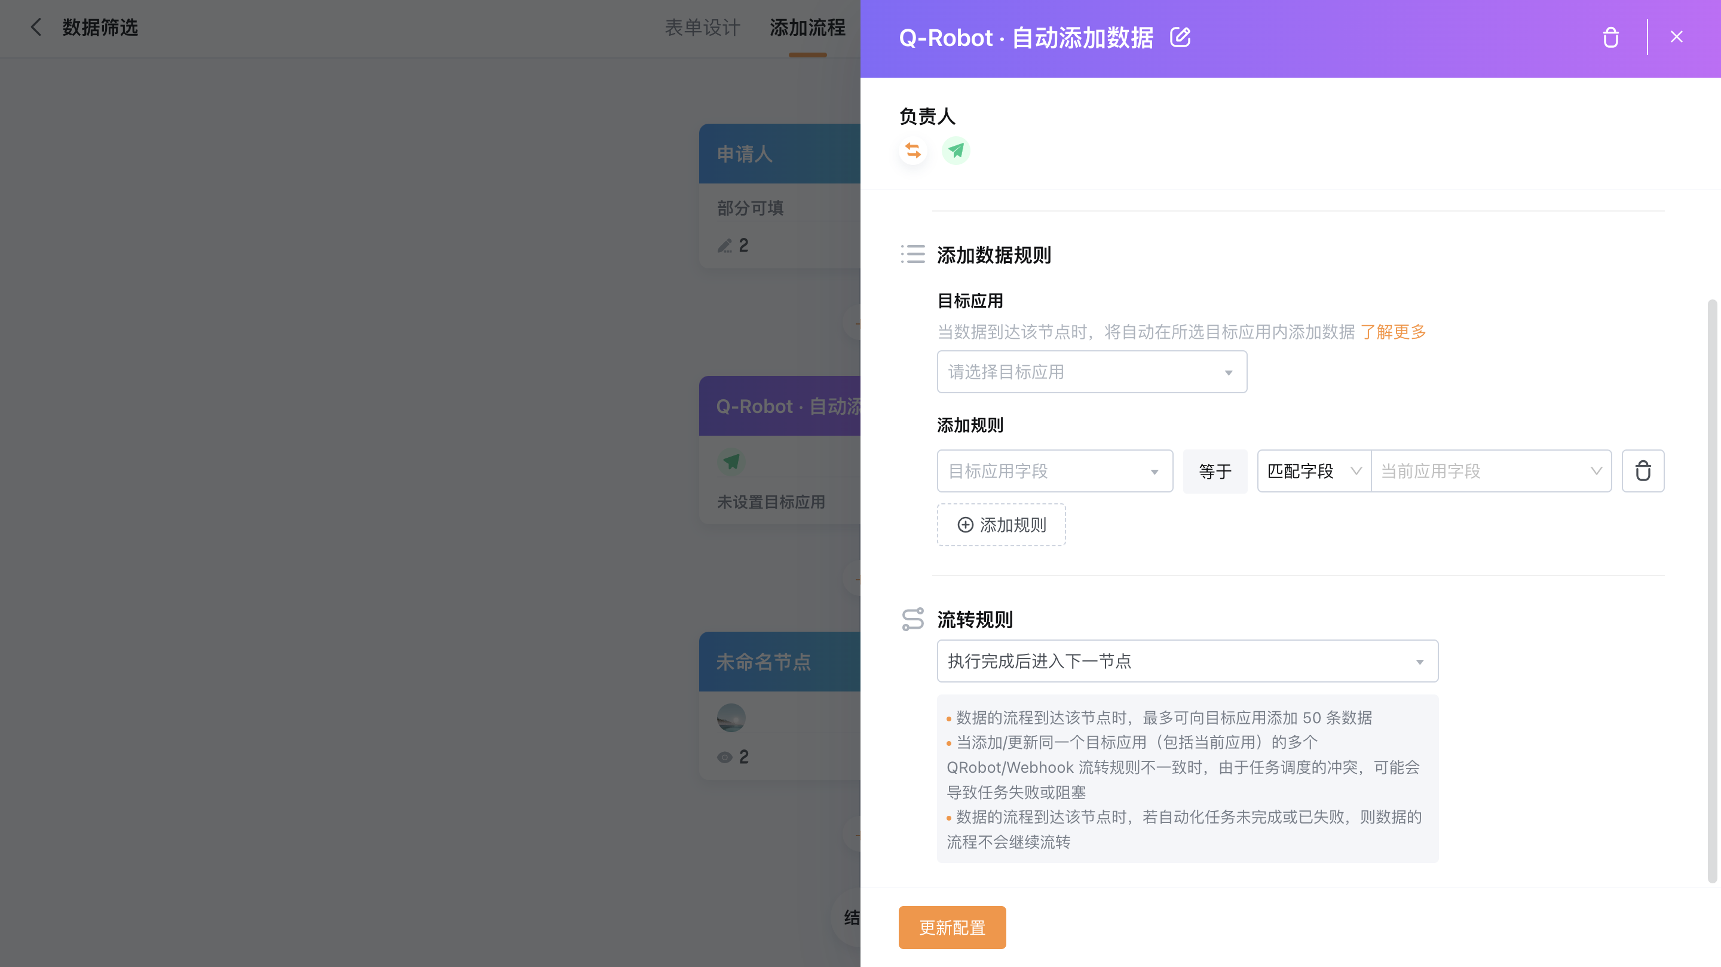Click the 负责人 heading

pos(927,117)
